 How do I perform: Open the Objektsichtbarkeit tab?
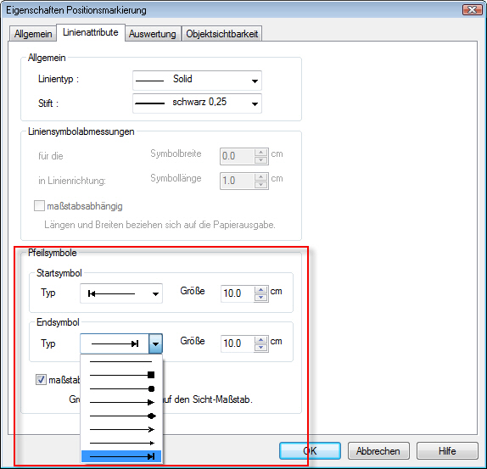tap(221, 34)
